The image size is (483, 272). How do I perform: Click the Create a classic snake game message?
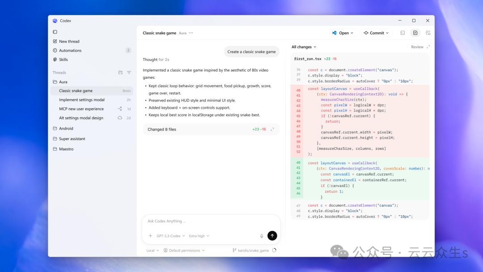pyautogui.click(x=251, y=52)
